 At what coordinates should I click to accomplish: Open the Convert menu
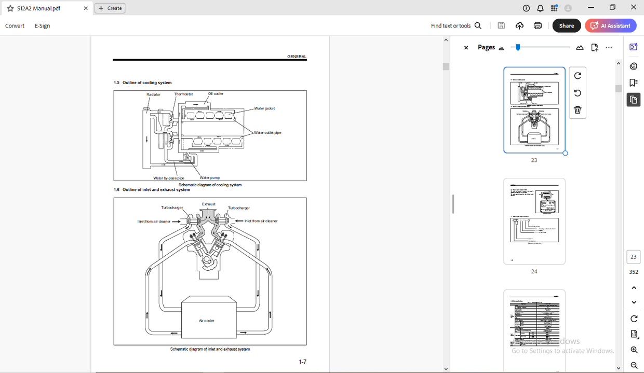coord(15,25)
